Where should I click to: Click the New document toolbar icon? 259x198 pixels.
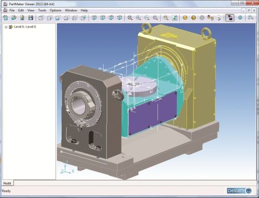[6, 18]
